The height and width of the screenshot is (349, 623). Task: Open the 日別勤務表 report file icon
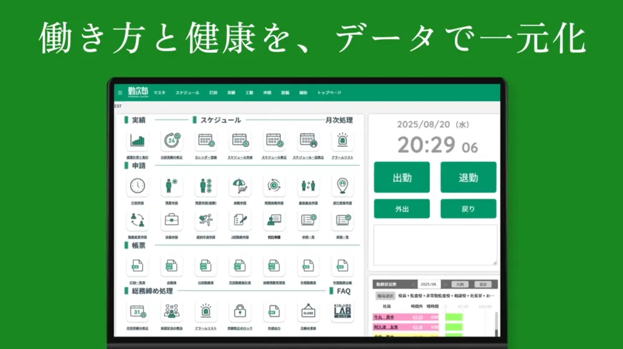coord(206,266)
